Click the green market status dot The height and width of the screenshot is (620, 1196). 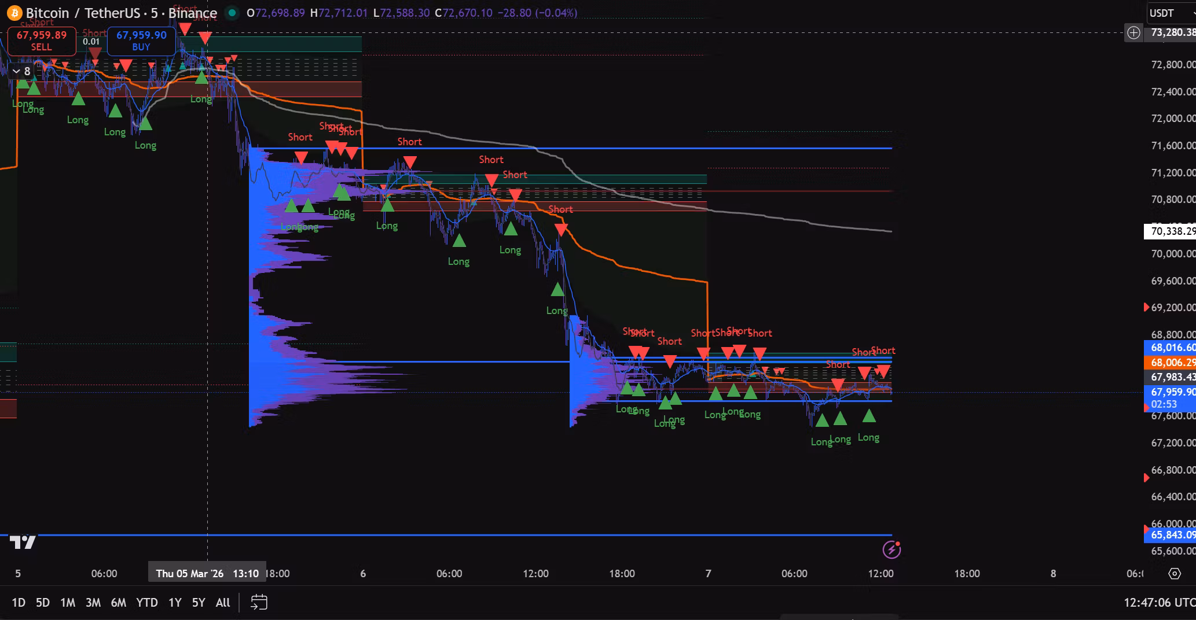(232, 13)
